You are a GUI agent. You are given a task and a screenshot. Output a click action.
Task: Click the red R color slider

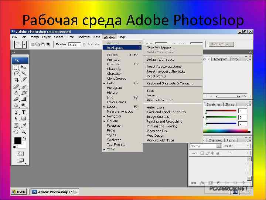tap(221, 111)
